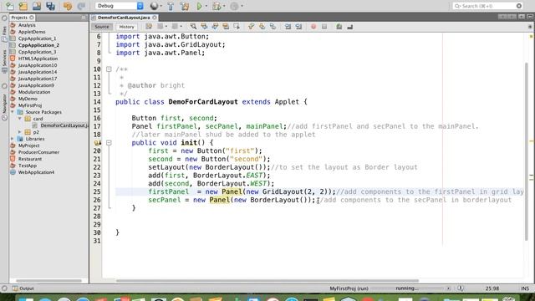This screenshot has width=535, height=301.
Task: Open dropdown arrow beside Profile Project
Action: pos(242,6)
